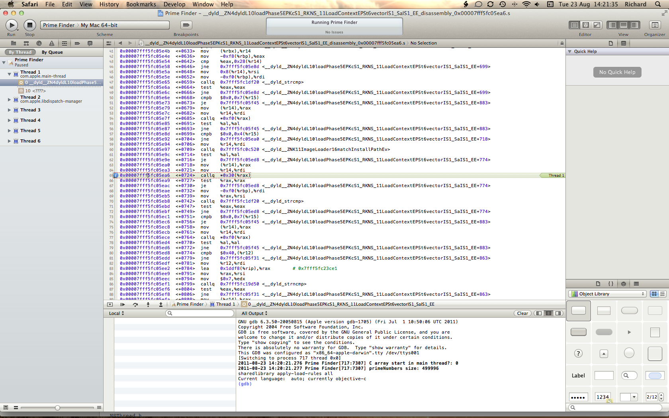669x418 pixels.
Task: Clear the console output
Action: point(522,313)
